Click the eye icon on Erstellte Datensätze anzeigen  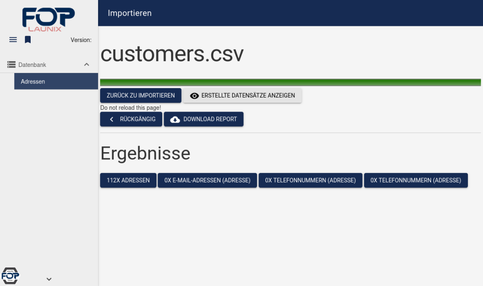[194, 96]
